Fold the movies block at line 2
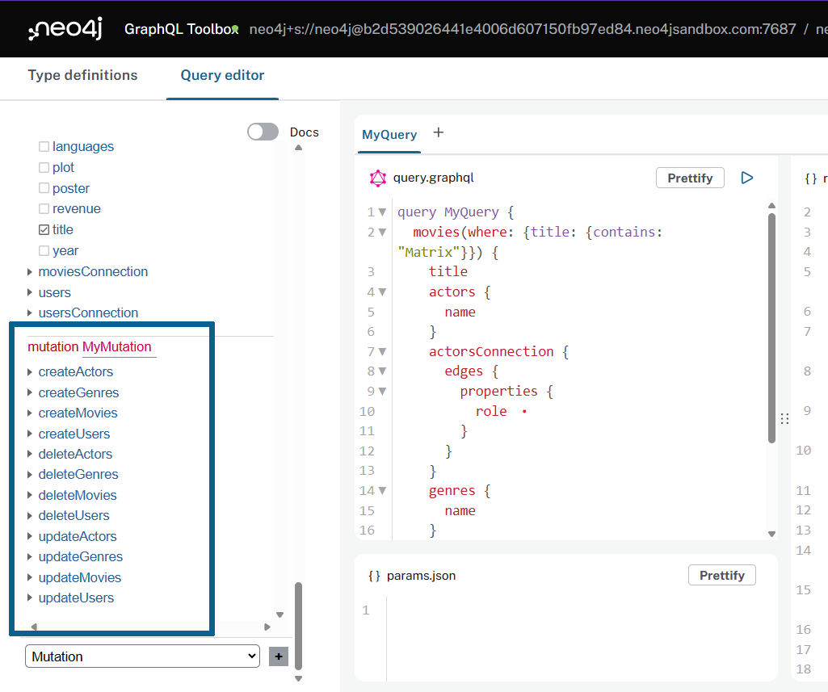This screenshot has height=692, width=828. click(x=382, y=233)
